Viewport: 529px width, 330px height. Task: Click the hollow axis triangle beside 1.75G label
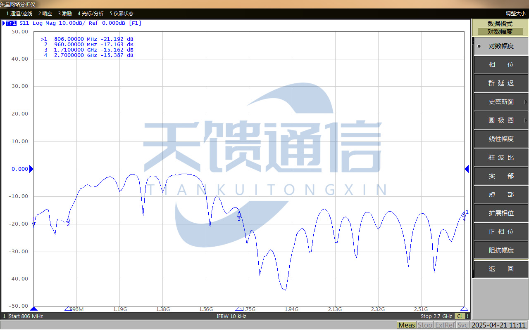pyautogui.click(x=239, y=309)
